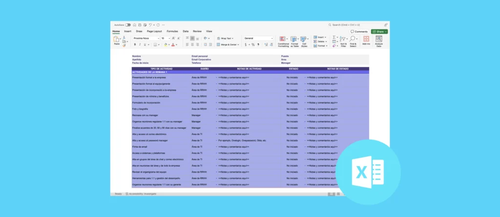Apply the yellow Fill Color bucket

point(166,44)
